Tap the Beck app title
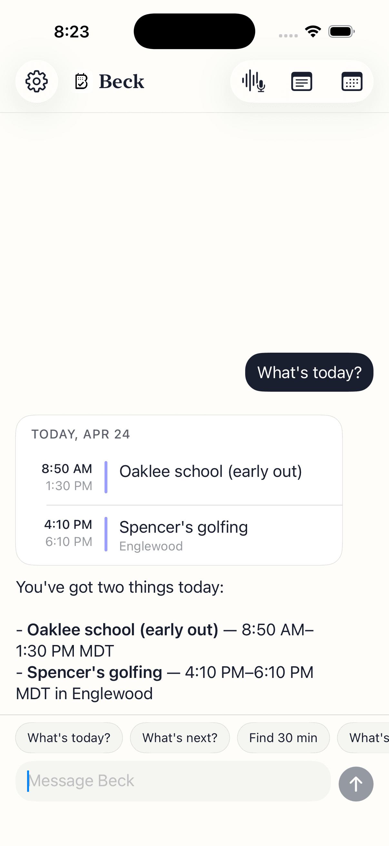This screenshot has height=846, width=389. point(122,81)
